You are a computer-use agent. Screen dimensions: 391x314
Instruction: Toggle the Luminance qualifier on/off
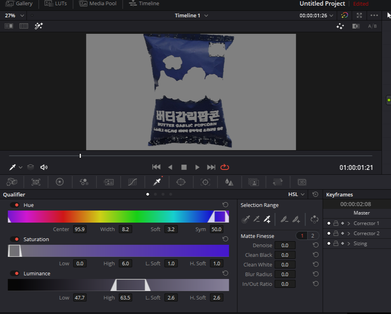click(15, 273)
